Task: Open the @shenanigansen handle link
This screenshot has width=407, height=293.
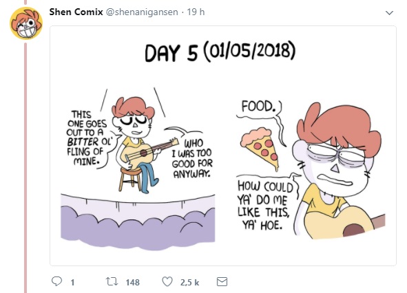Action: tap(142, 12)
